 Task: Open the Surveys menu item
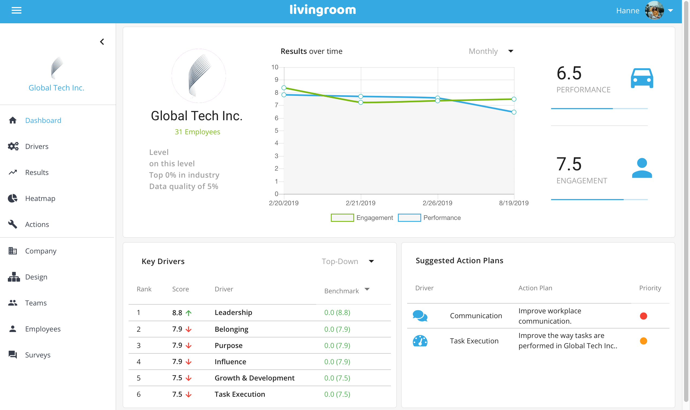[38, 355]
